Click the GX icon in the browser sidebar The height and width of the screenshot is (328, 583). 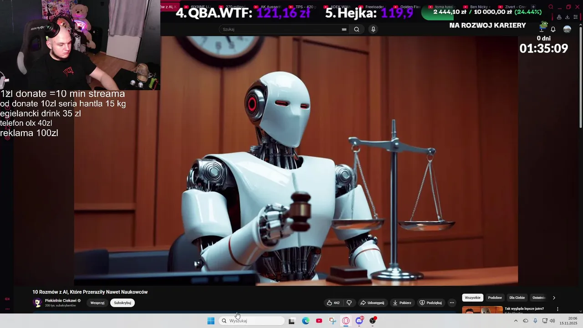[7, 299]
